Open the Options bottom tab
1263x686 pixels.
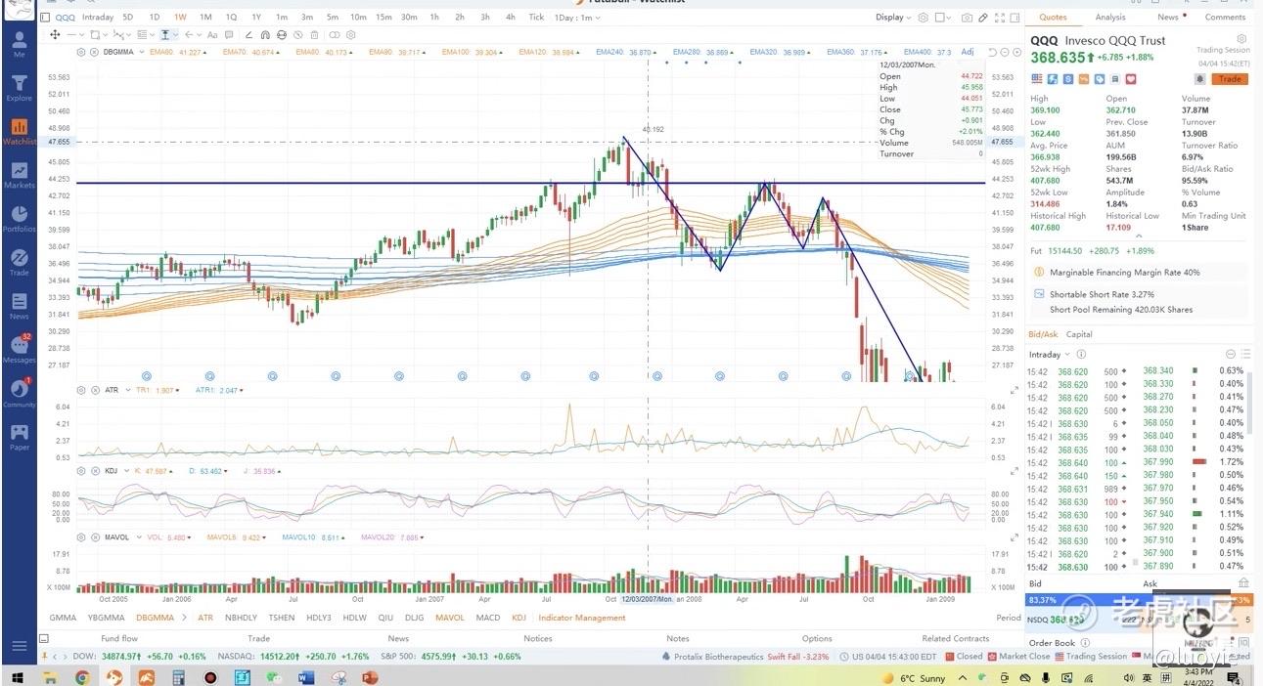(817, 639)
